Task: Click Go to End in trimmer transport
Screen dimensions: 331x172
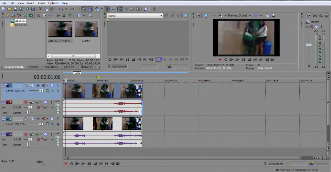Action: coord(145,59)
